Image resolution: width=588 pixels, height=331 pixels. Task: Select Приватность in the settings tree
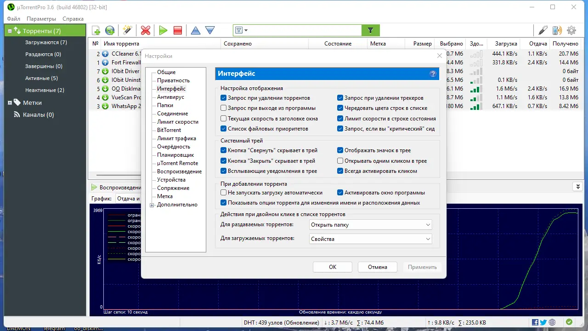(x=173, y=80)
